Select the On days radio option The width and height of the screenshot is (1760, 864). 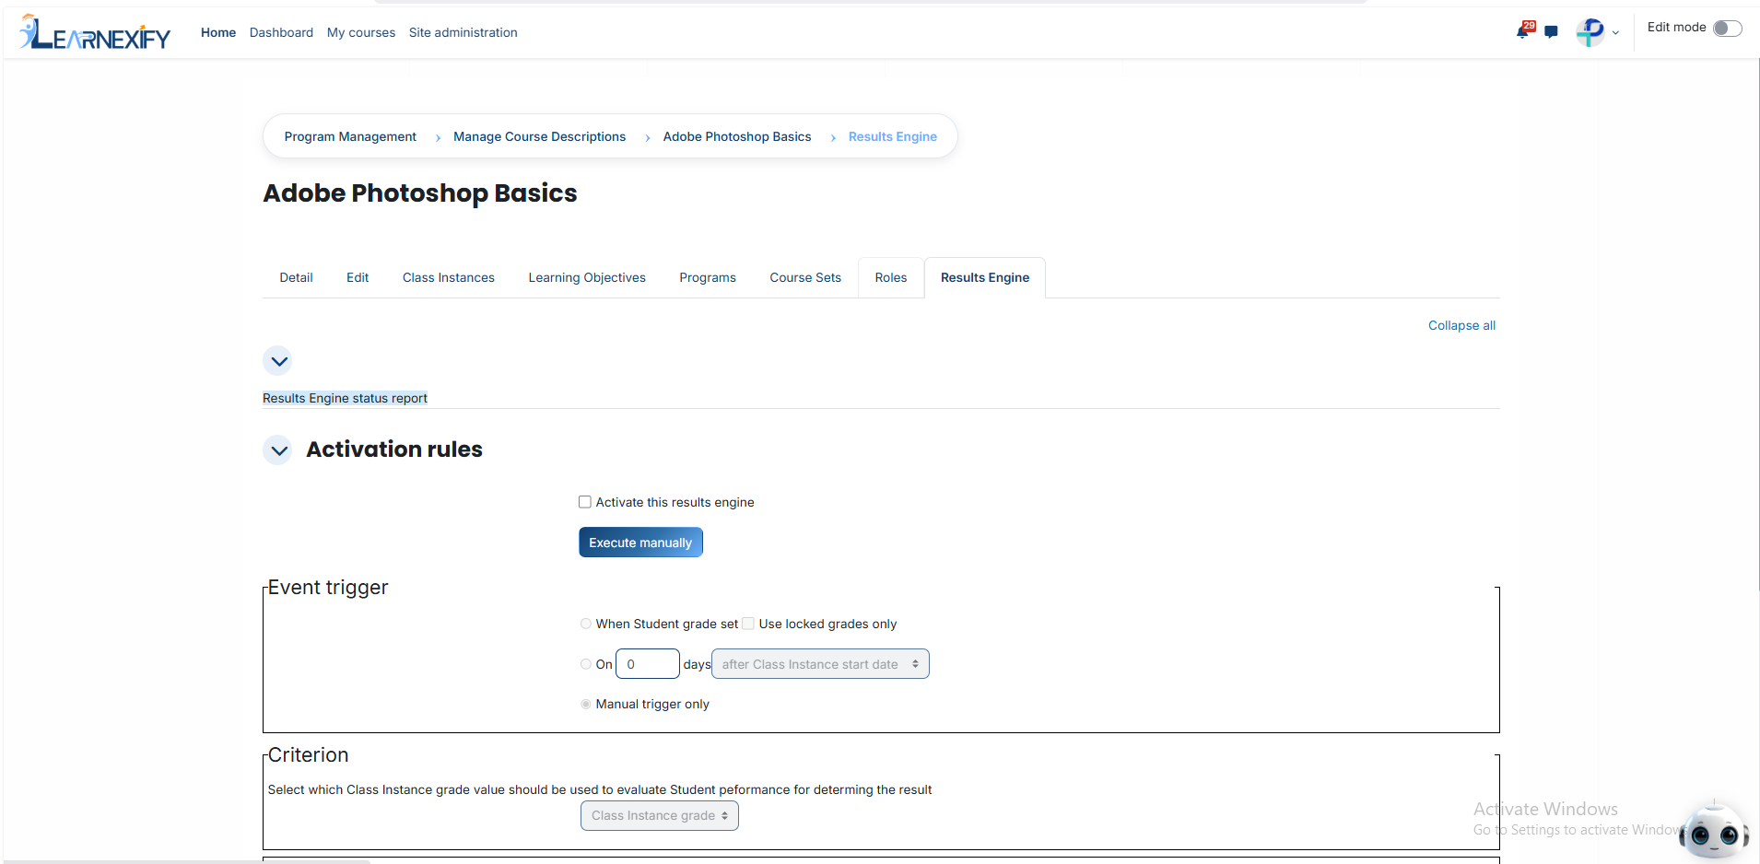[586, 664]
